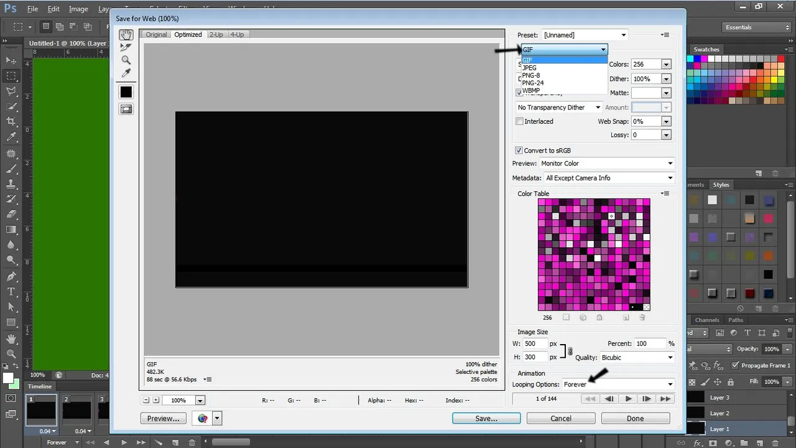Screen dimensions: 796x448
Task: Select the main Eyedropper tool in toolbar
Action: (x=11, y=138)
